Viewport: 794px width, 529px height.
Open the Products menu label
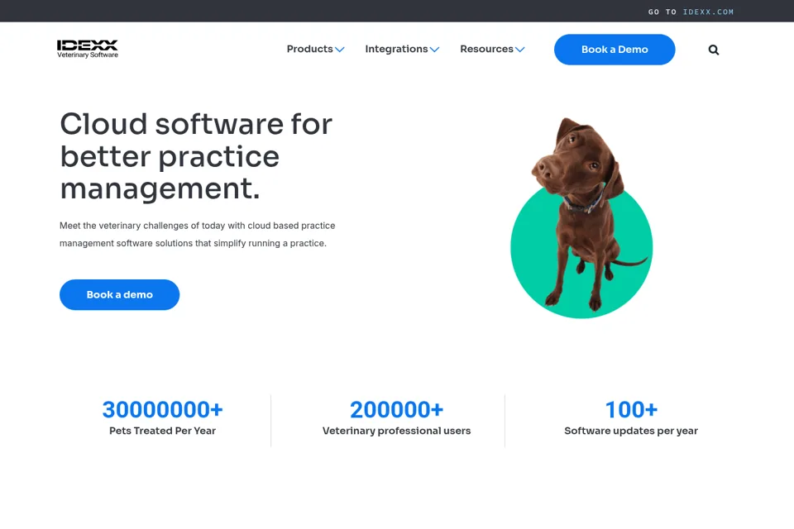[309, 49]
